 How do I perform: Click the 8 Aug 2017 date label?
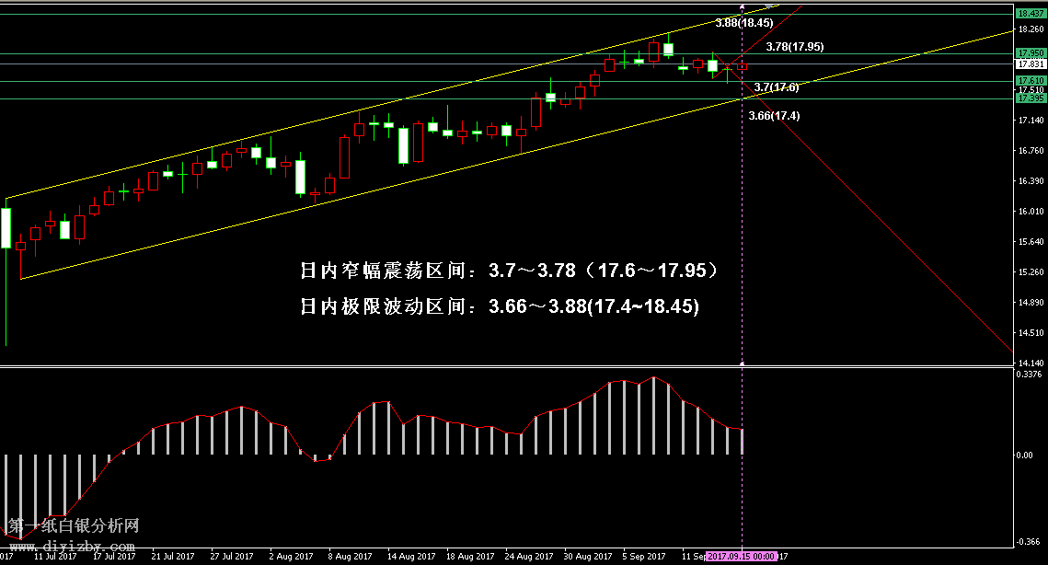[x=351, y=557]
